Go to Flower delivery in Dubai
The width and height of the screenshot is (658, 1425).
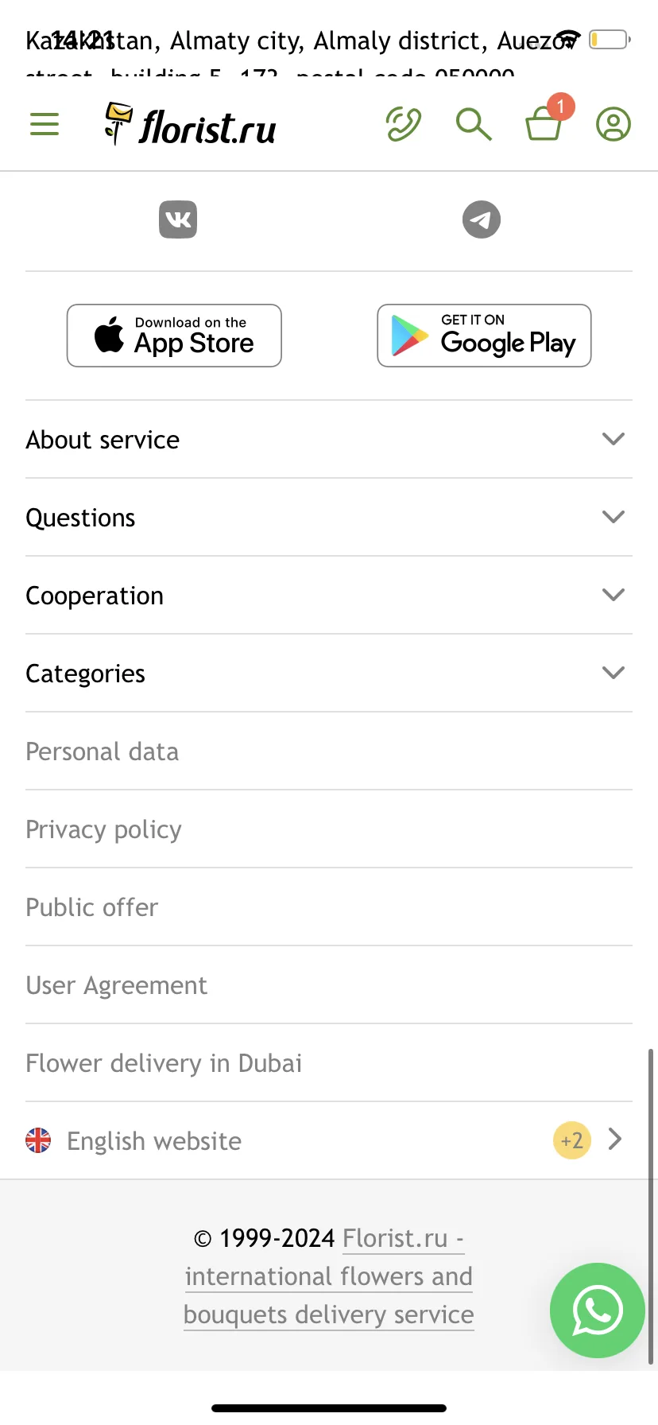(164, 1064)
